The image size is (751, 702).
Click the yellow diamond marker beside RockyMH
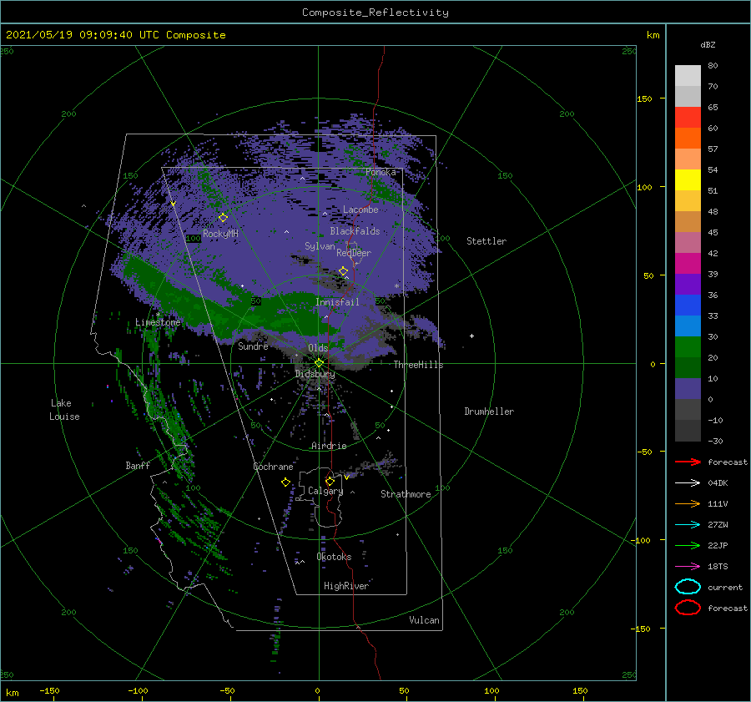(223, 218)
